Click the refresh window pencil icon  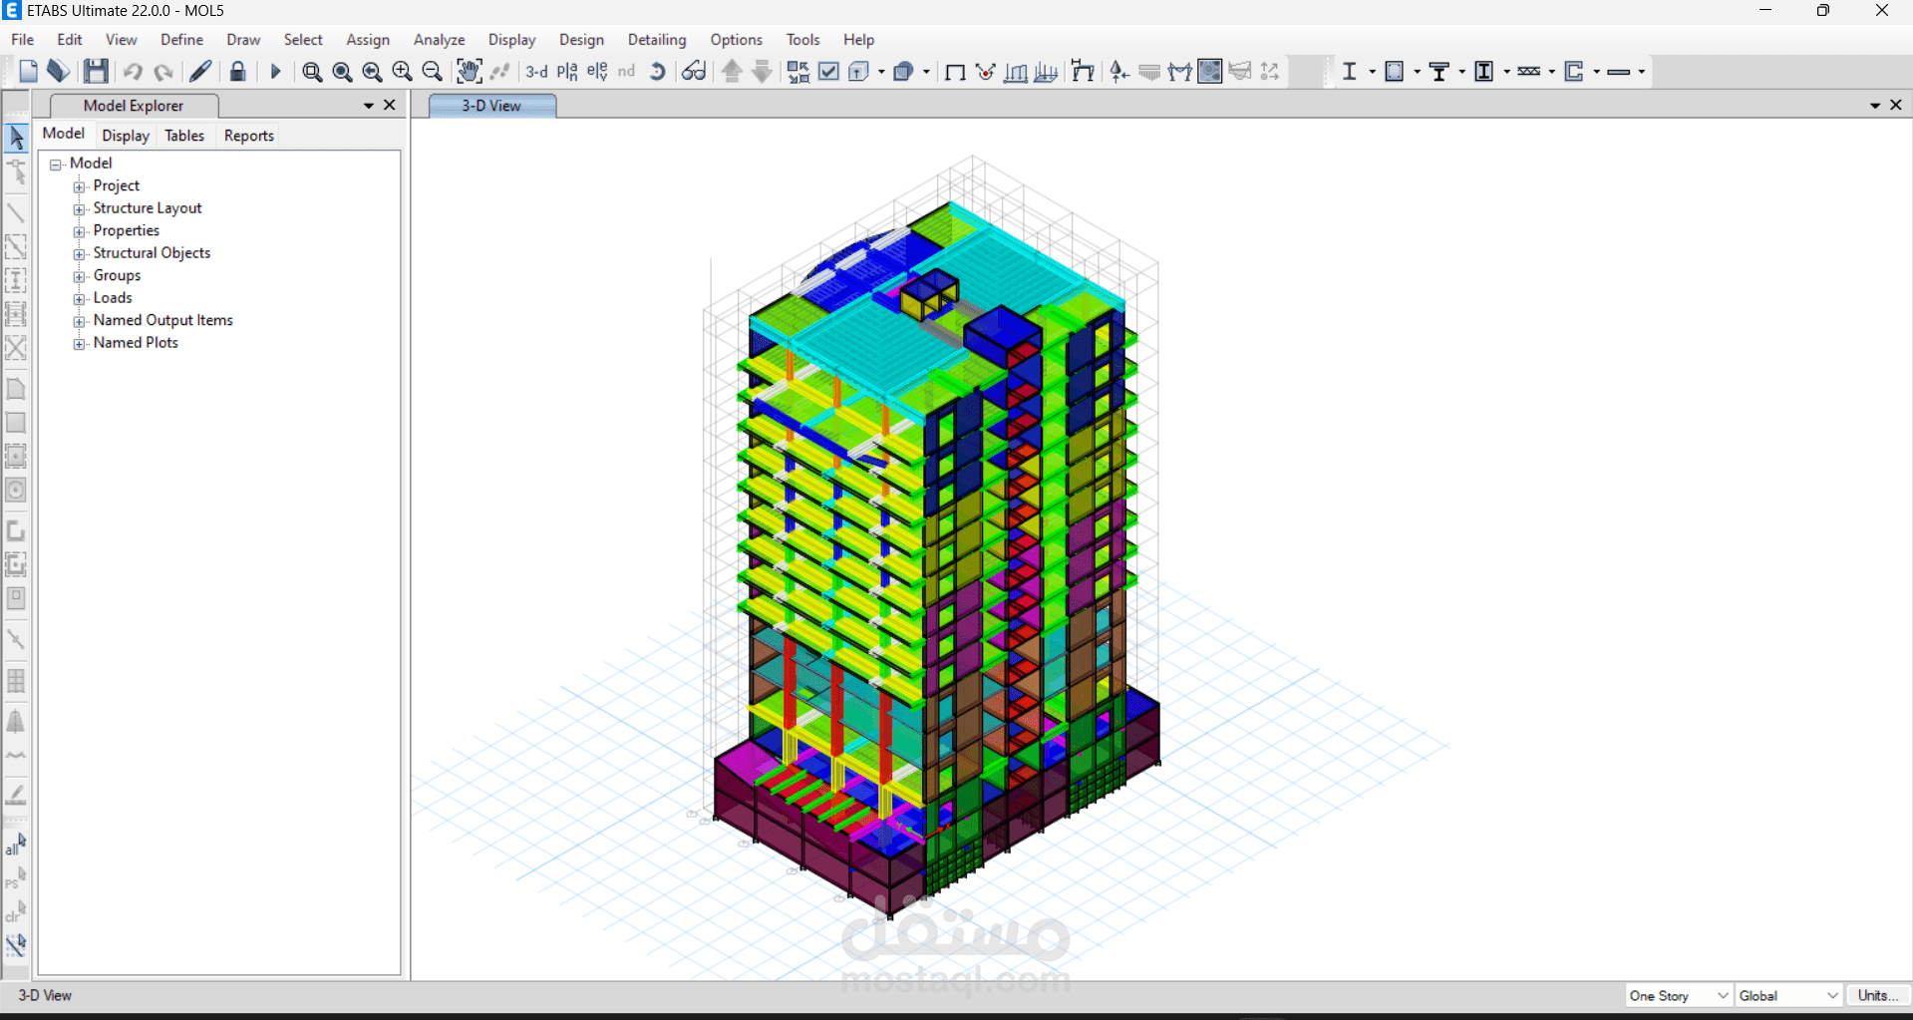[x=200, y=71]
